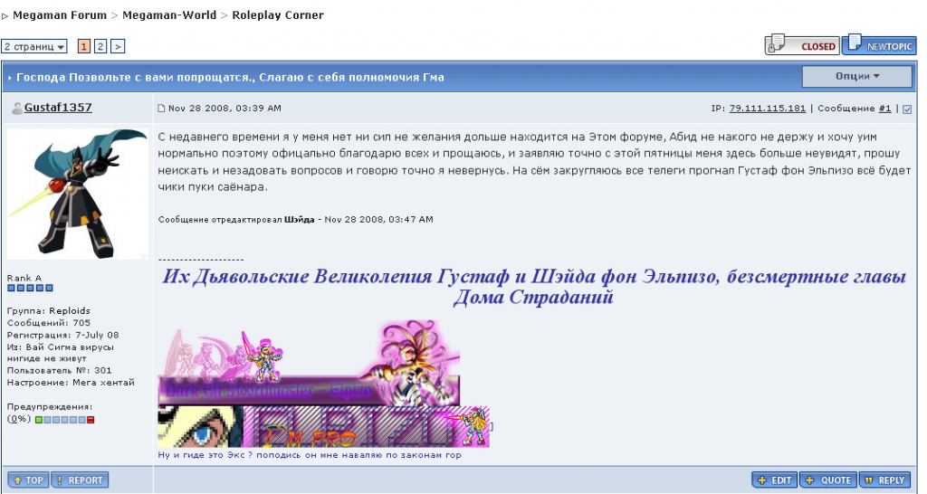Screen dimensions: 927x494
Task: Click the Dark Elf Swordmaster Elpizo signature banner
Action: pyautogui.click(x=309, y=362)
